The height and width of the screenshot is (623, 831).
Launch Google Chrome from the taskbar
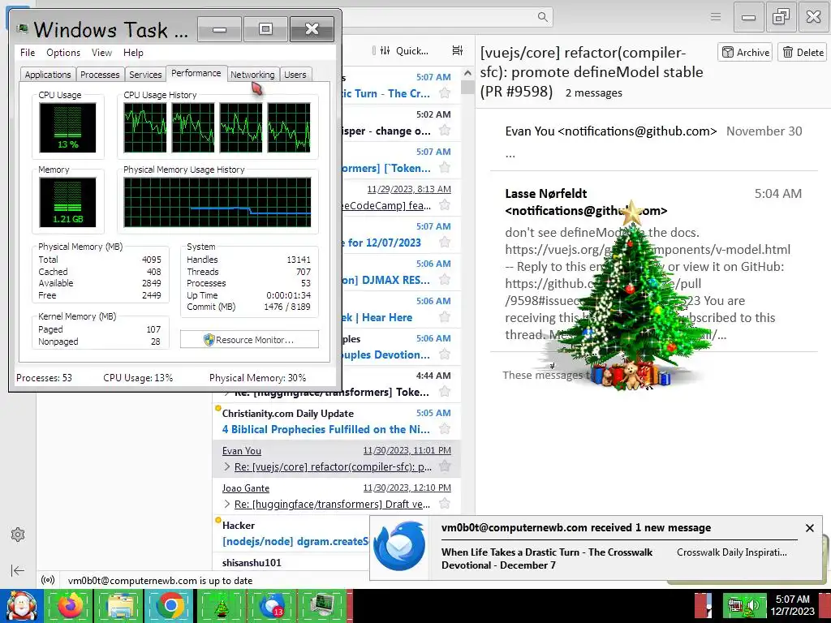[170, 606]
